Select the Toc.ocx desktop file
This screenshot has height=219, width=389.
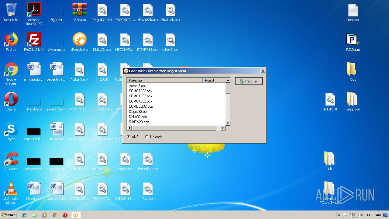click(x=148, y=191)
